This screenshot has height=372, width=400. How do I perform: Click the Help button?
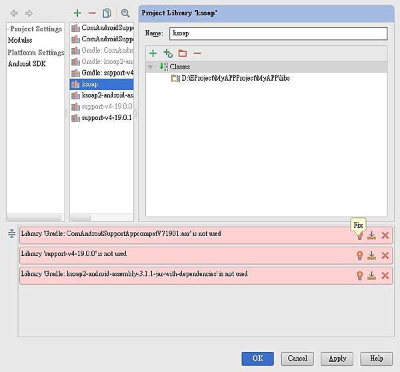tap(376, 359)
